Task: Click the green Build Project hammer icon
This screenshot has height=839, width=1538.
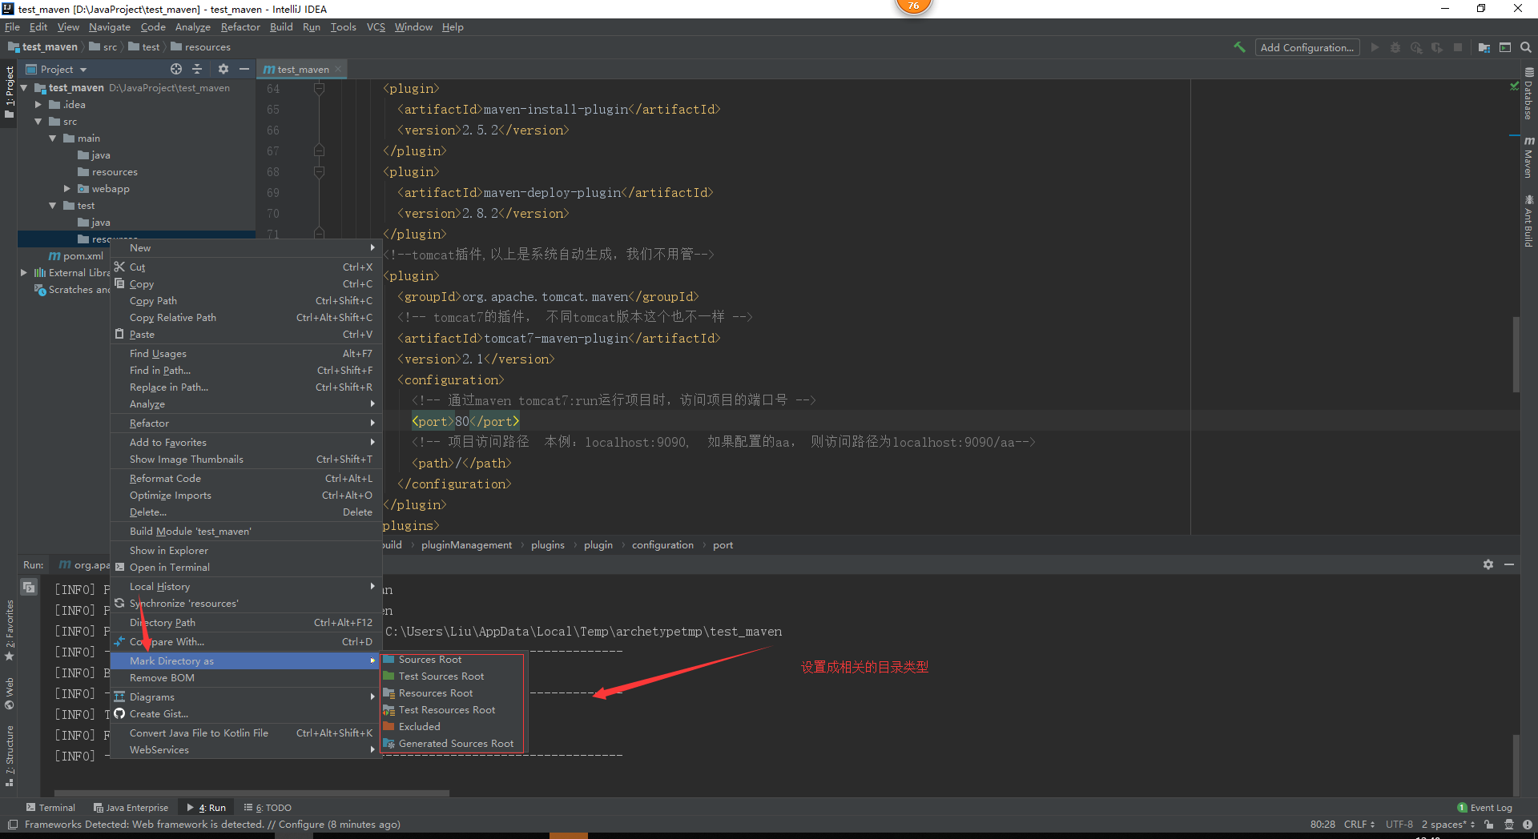Action: pos(1239,47)
